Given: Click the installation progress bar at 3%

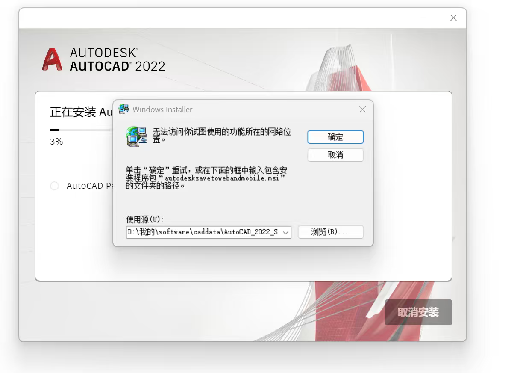Looking at the screenshot, I should (81, 130).
